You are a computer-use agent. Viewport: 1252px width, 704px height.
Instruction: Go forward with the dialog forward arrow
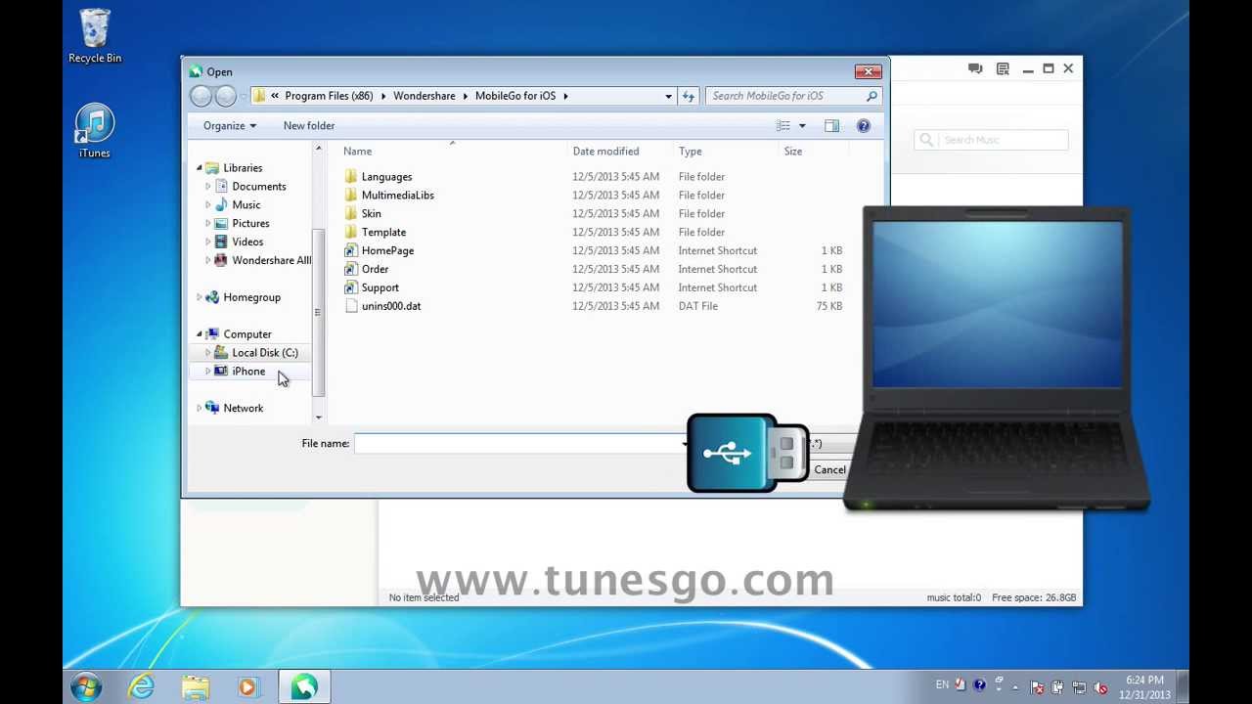click(x=225, y=96)
